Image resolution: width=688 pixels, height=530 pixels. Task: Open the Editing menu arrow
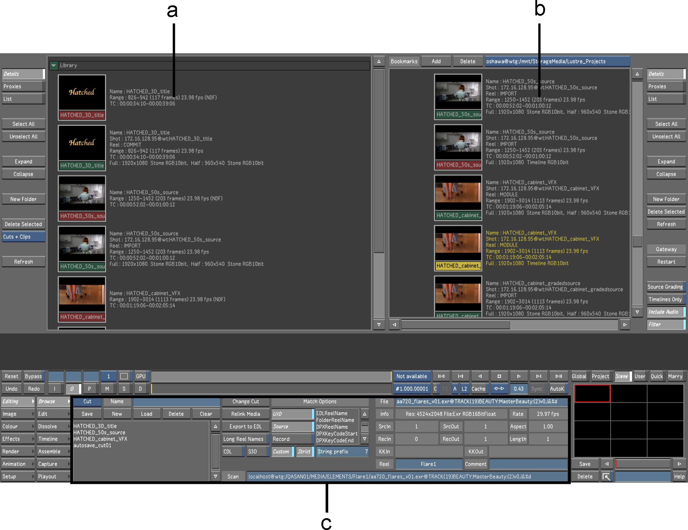pyautogui.click(x=33, y=402)
